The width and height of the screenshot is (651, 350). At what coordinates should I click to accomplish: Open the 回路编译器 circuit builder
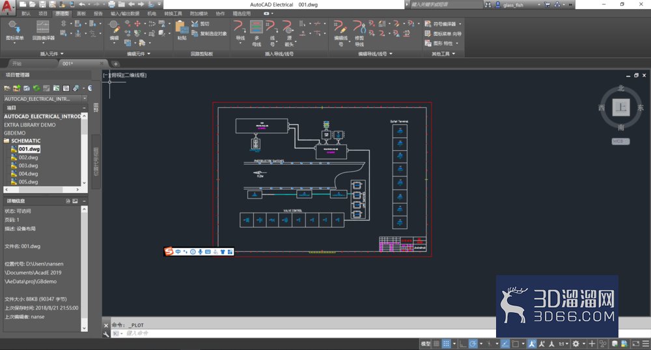pyautogui.click(x=43, y=31)
